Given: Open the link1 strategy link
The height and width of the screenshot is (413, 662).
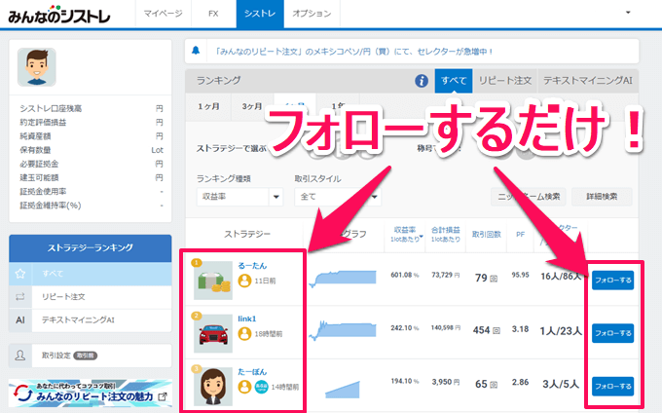Looking at the screenshot, I should click(x=247, y=319).
